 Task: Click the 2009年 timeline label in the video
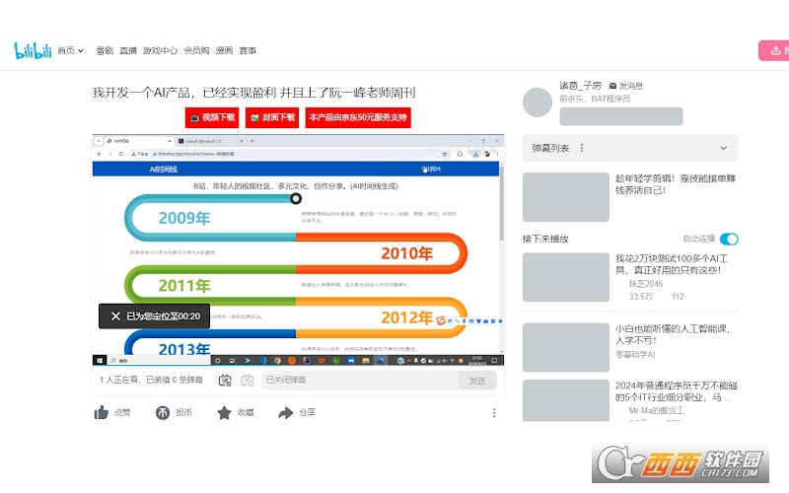tap(184, 218)
